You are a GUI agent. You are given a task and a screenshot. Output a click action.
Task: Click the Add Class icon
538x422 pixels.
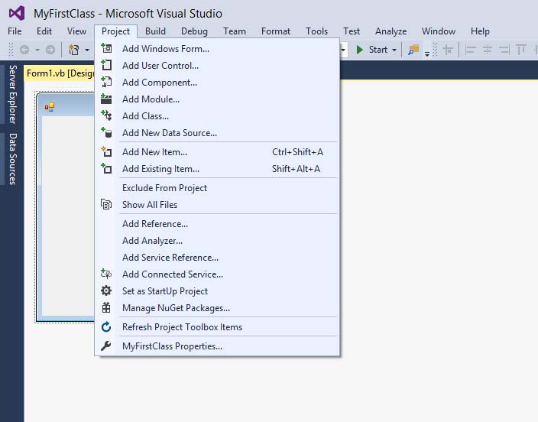point(107,116)
